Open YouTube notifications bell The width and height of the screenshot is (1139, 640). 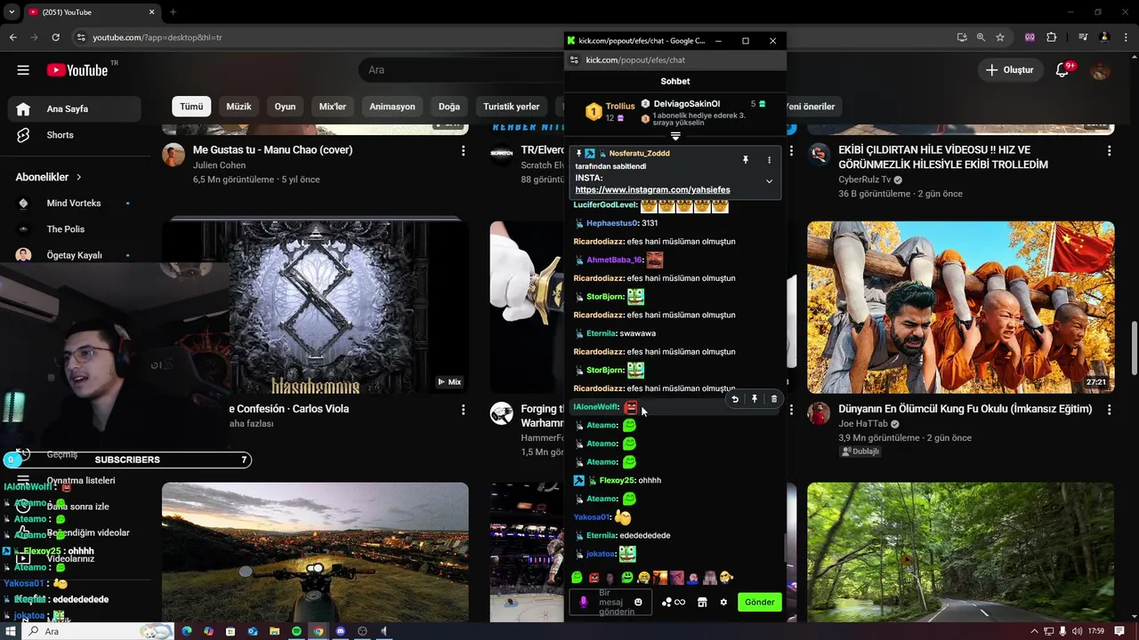[x=1062, y=70]
